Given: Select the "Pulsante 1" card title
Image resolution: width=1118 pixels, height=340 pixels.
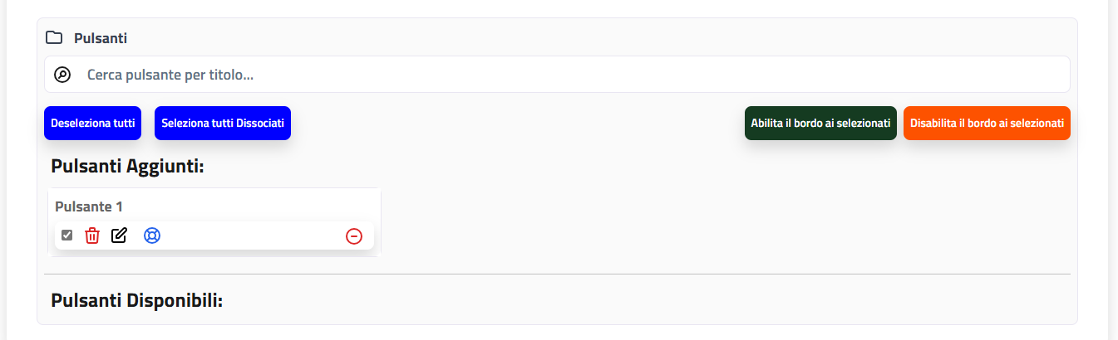Looking at the screenshot, I should (89, 206).
